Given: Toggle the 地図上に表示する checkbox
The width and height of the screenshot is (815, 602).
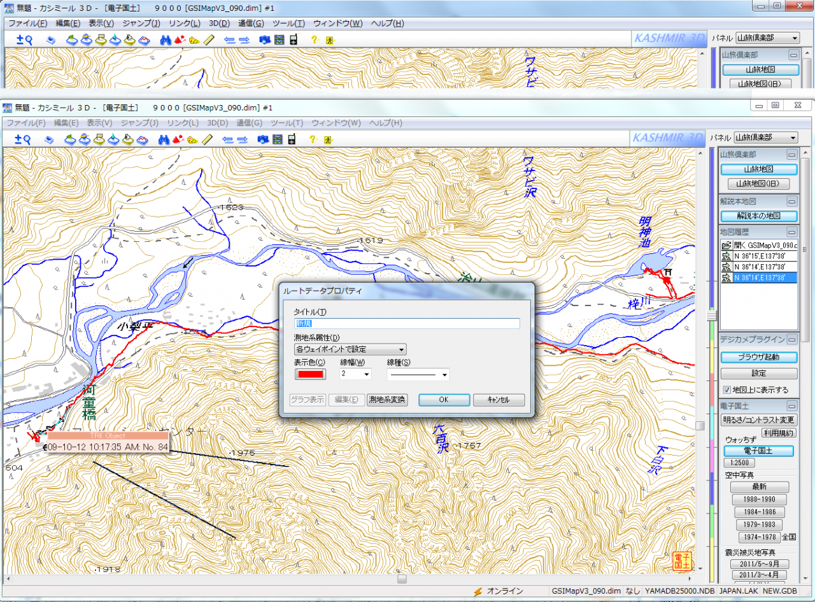Looking at the screenshot, I should (727, 389).
